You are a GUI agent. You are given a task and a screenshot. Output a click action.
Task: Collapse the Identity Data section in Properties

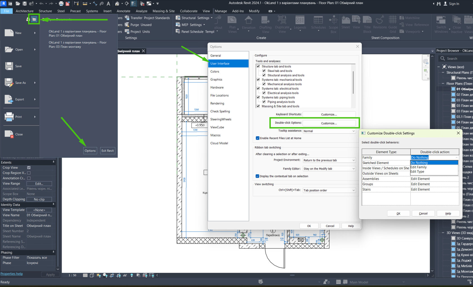(53, 204)
